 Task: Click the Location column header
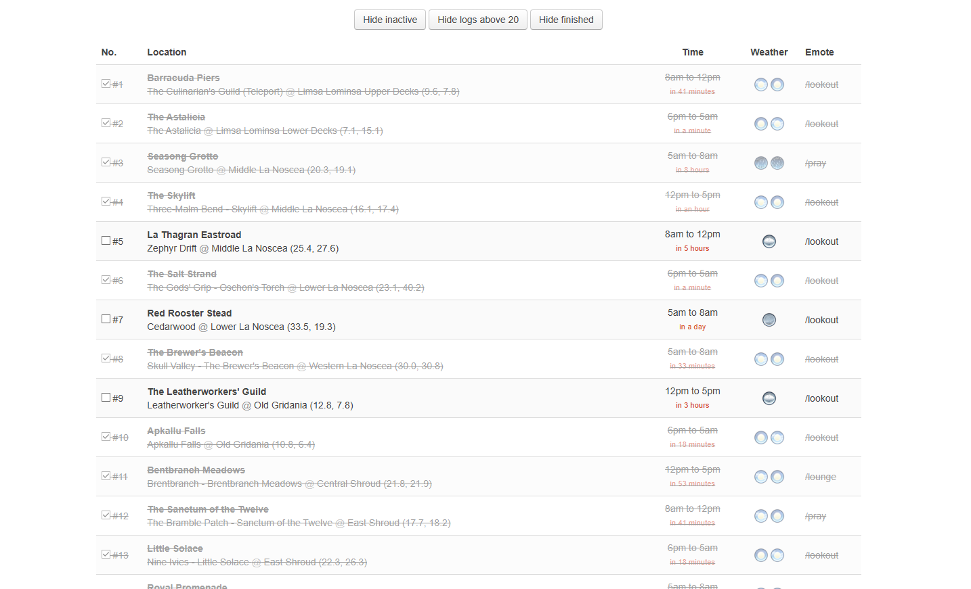[167, 52]
